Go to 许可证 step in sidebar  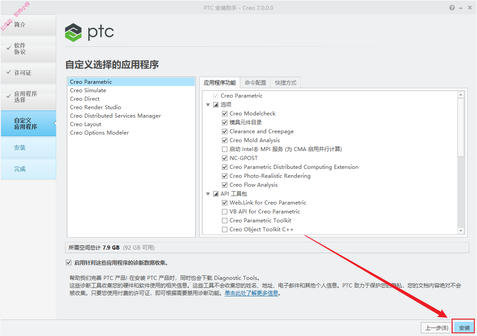click(x=28, y=73)
